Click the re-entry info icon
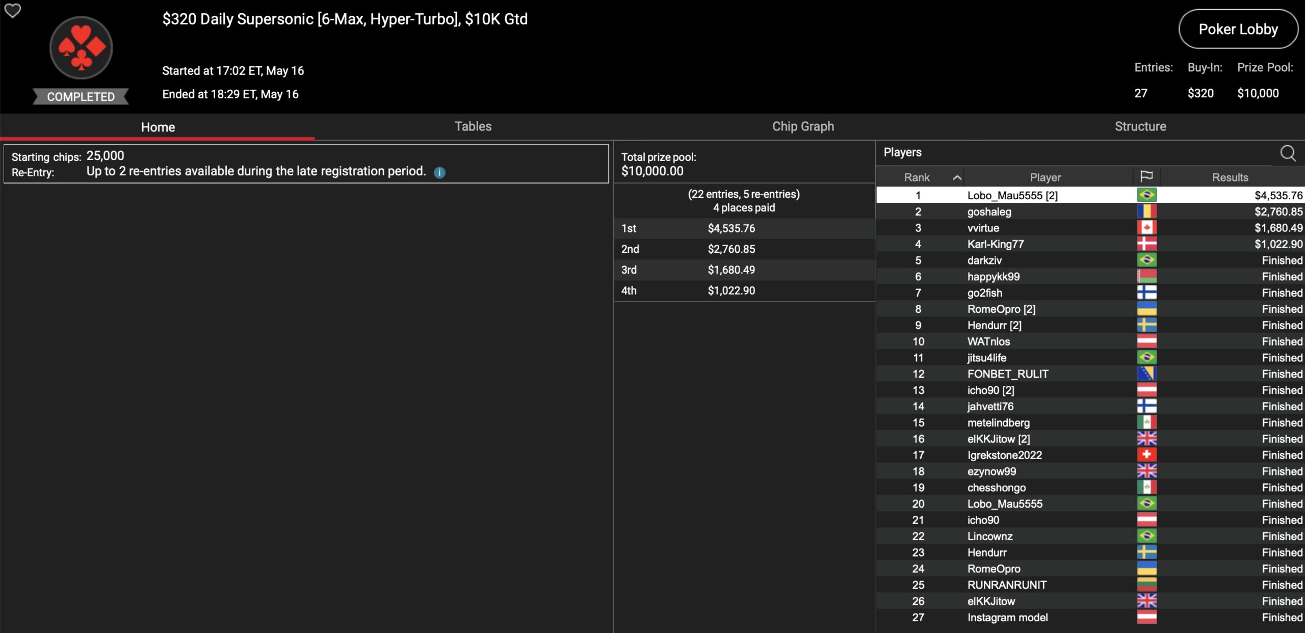1305x633 pixels. point(439,172)
